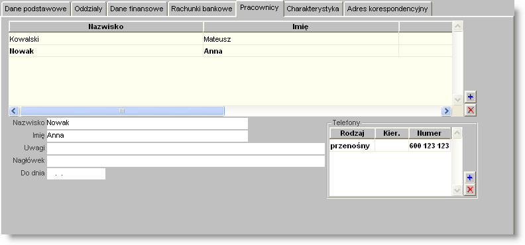The width and height of the screenshot is (525, 245).
Task: Open the Charakterystyka tab
Action: tap(313, 9)
